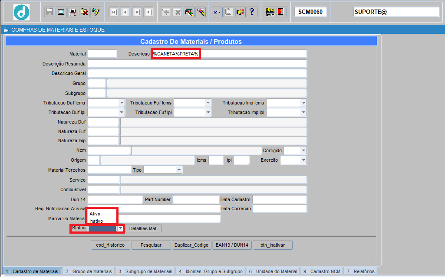Open 4 - Idiomas: Grupo e Subgrupo tab
This screenshot has height=277, width=445.
click(x=211, y=271)
